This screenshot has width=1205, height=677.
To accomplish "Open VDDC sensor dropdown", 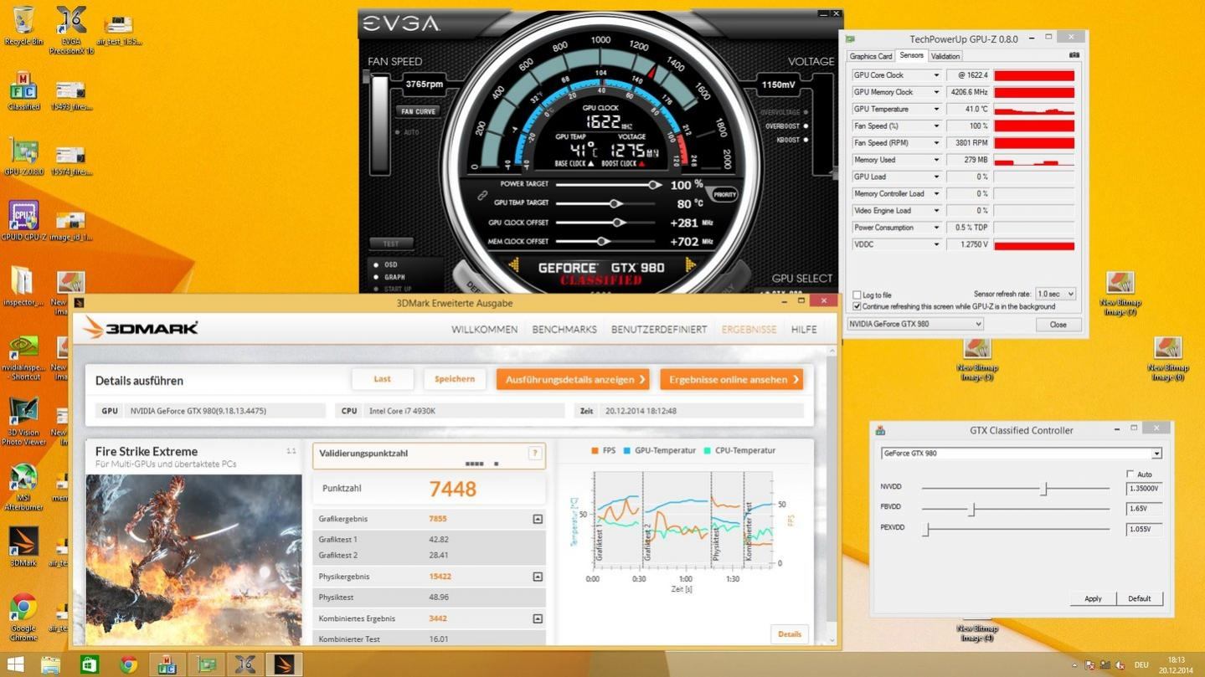I will (936, 244).
